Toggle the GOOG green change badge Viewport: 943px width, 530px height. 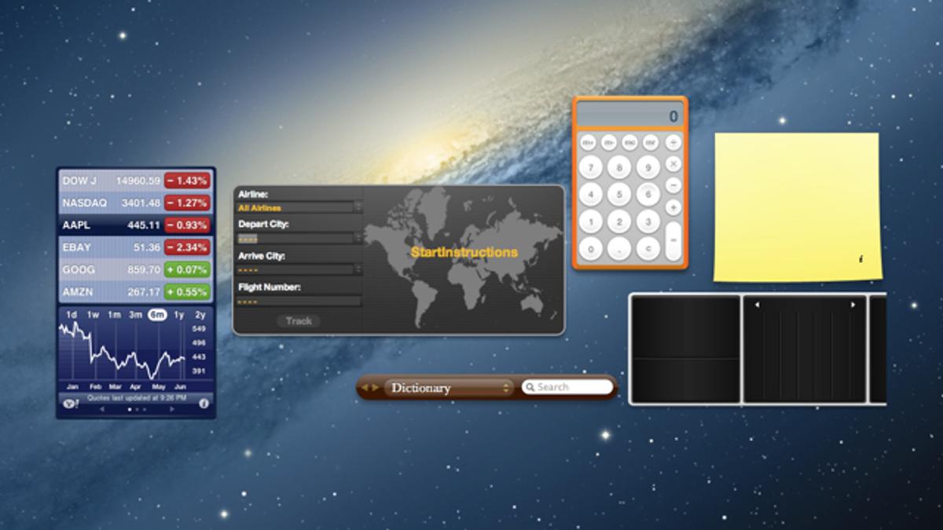(x=187, y=270)
